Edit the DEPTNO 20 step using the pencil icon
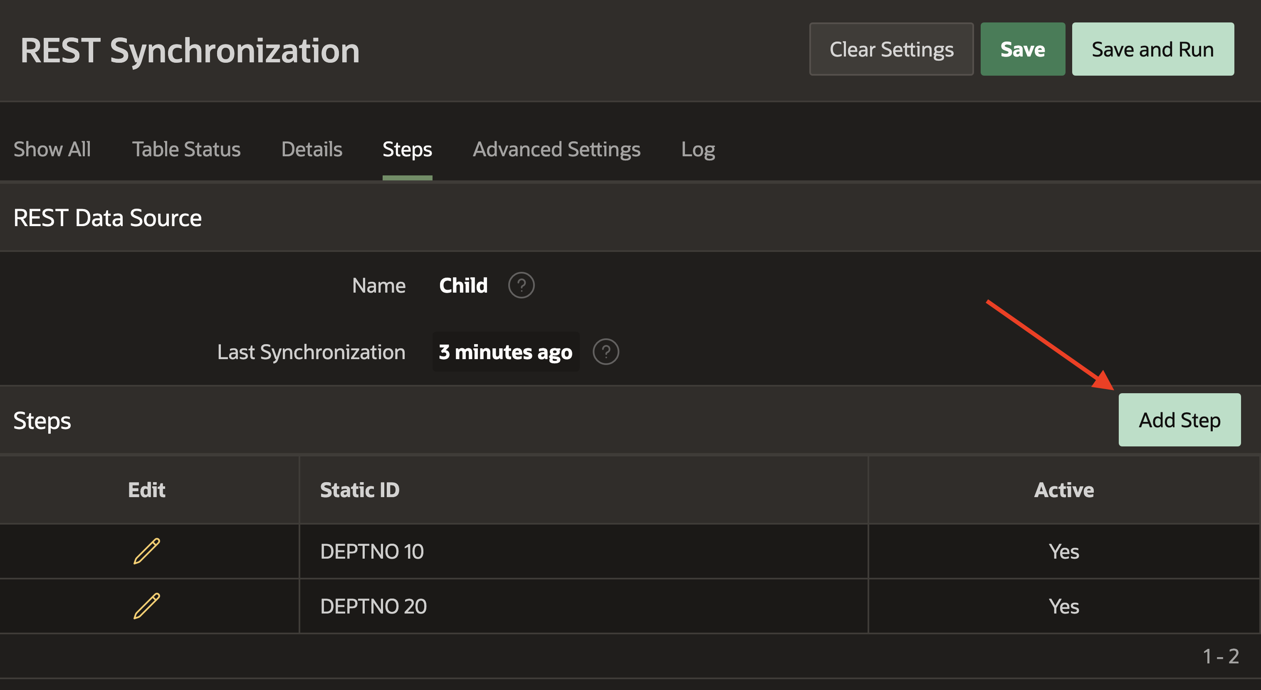 pos(146,606)
